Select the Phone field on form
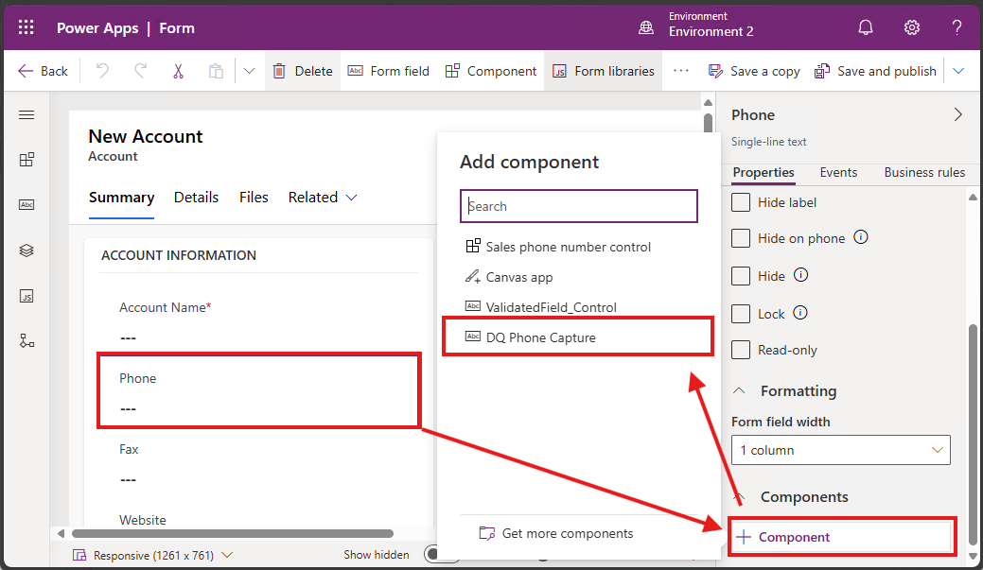Viewport: 983px width, 570px height. 258,391
